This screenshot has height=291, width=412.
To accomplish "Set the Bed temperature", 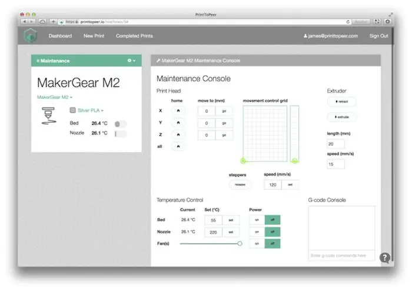I will 231,220.
